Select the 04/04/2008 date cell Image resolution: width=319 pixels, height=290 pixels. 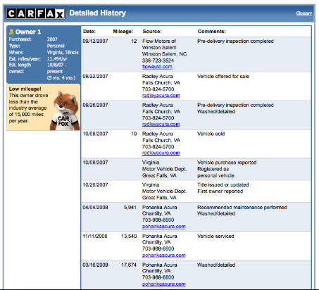[x=95, y=208]
